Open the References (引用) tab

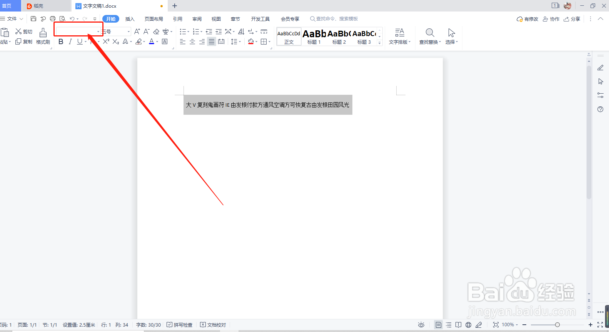(178, 19)
